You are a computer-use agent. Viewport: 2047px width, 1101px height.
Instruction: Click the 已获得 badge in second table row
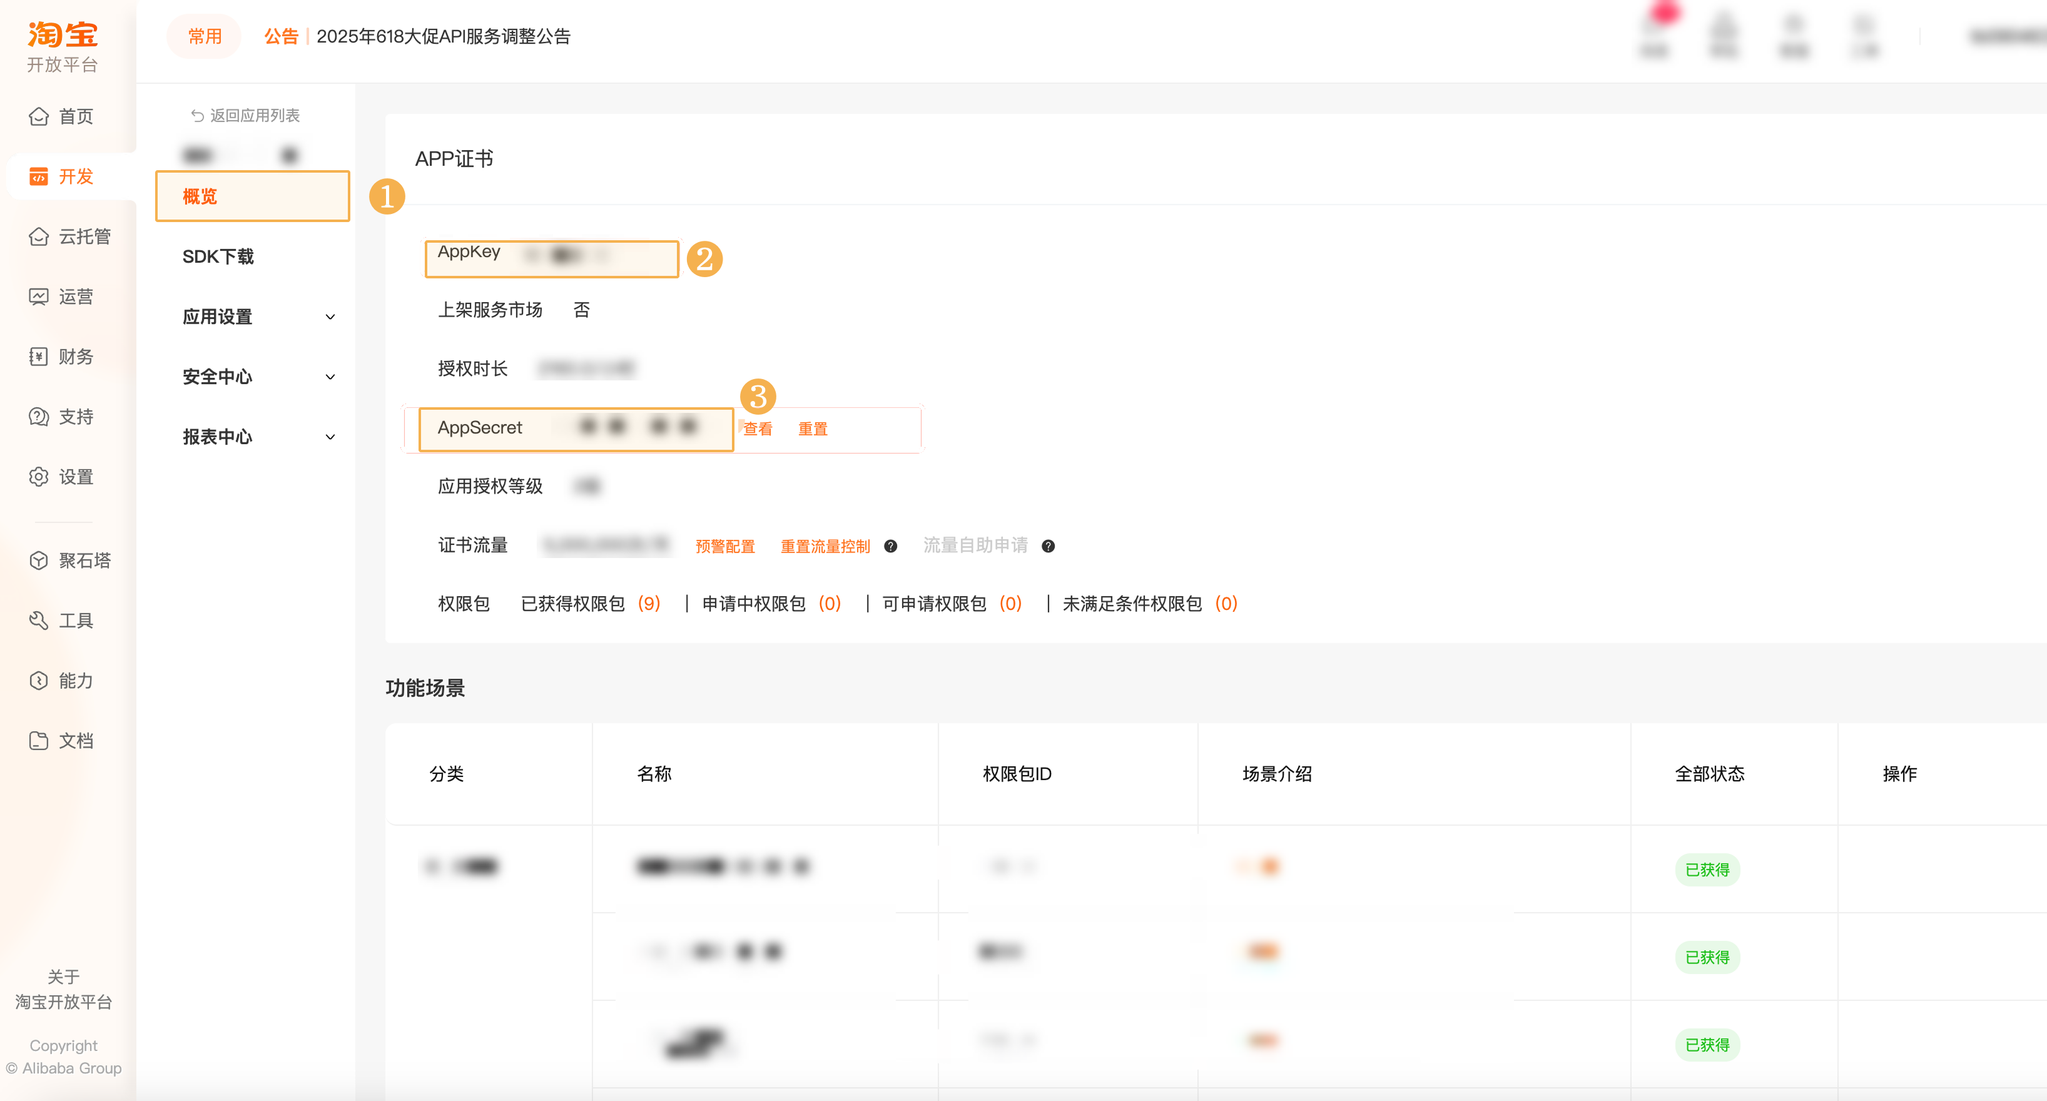[1707, 957]
